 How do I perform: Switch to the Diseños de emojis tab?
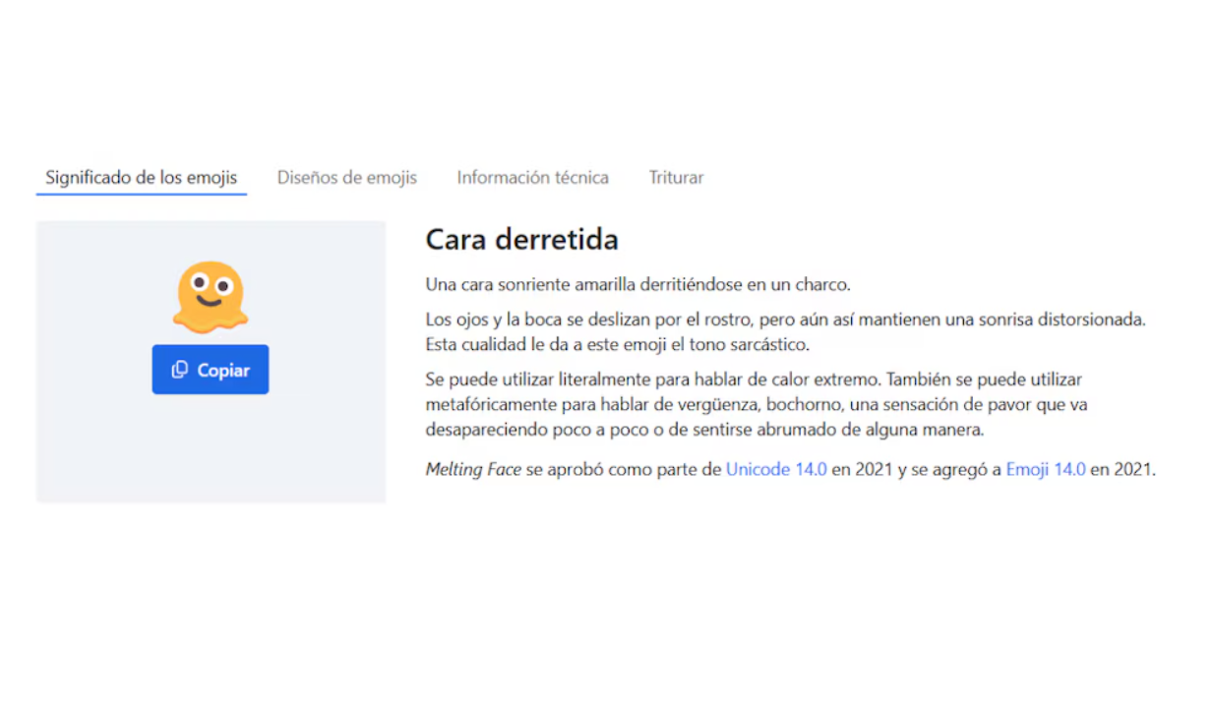[x=346, y=178]
